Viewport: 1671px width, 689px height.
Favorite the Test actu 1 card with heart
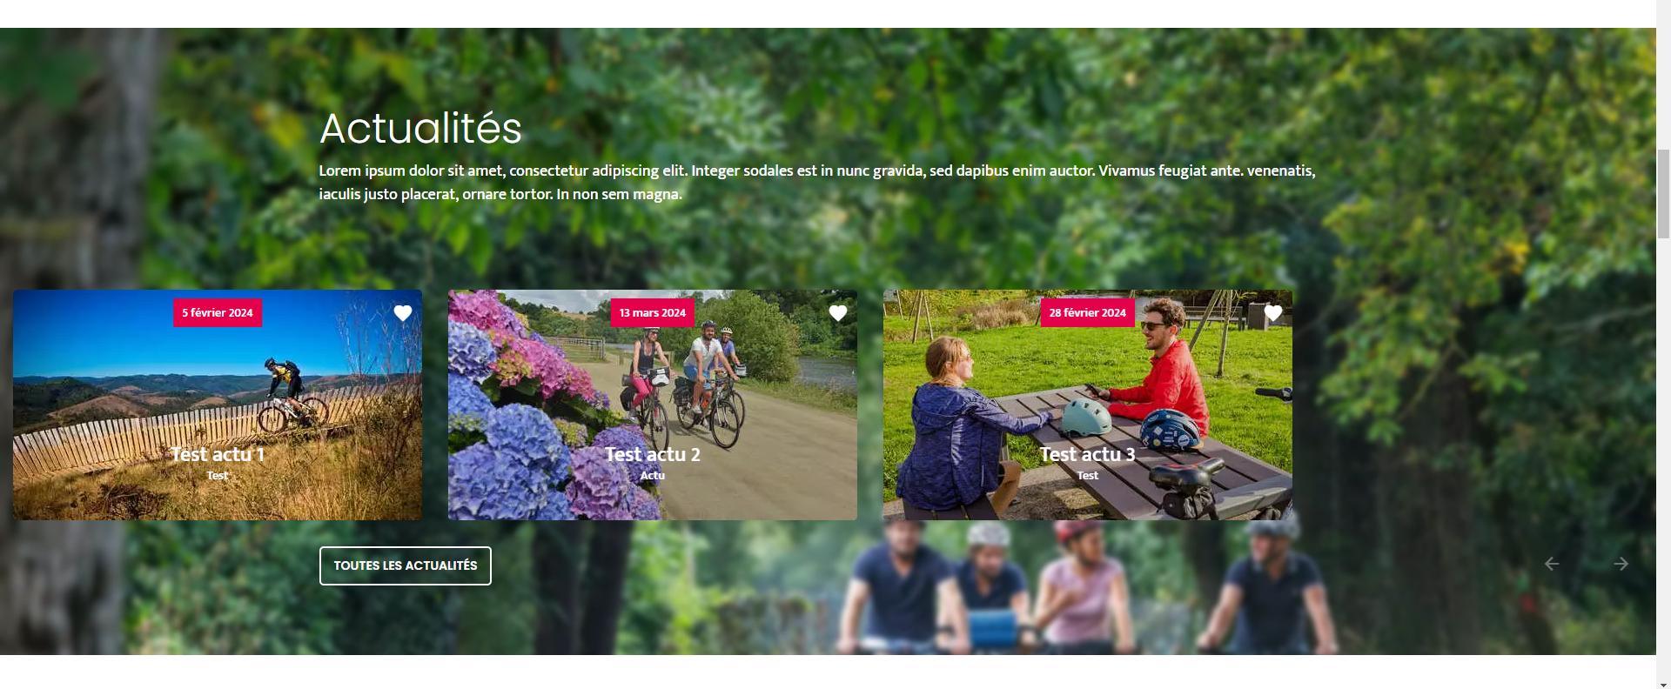click(x=403, y=313)
